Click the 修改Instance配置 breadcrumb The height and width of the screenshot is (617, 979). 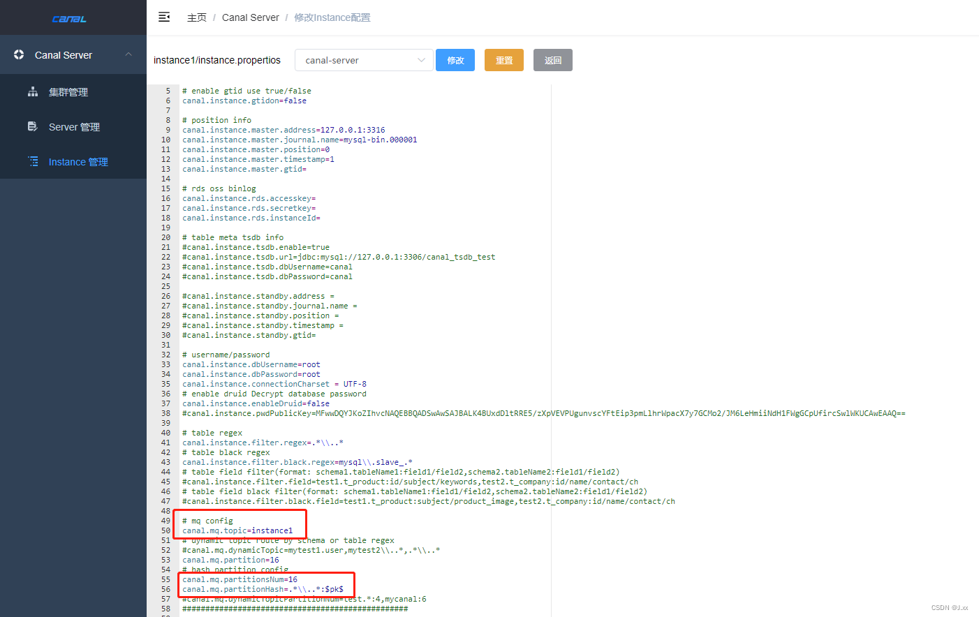(332, 17)
